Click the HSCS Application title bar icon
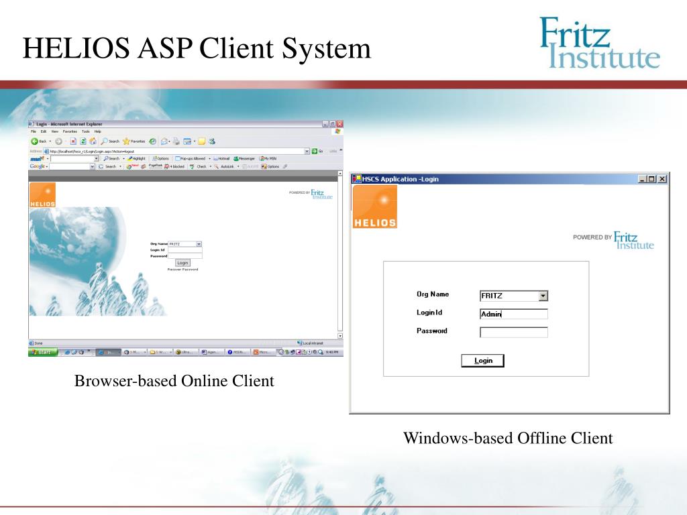The height and width of the screenshot is (515, 687). coord(357,178)
